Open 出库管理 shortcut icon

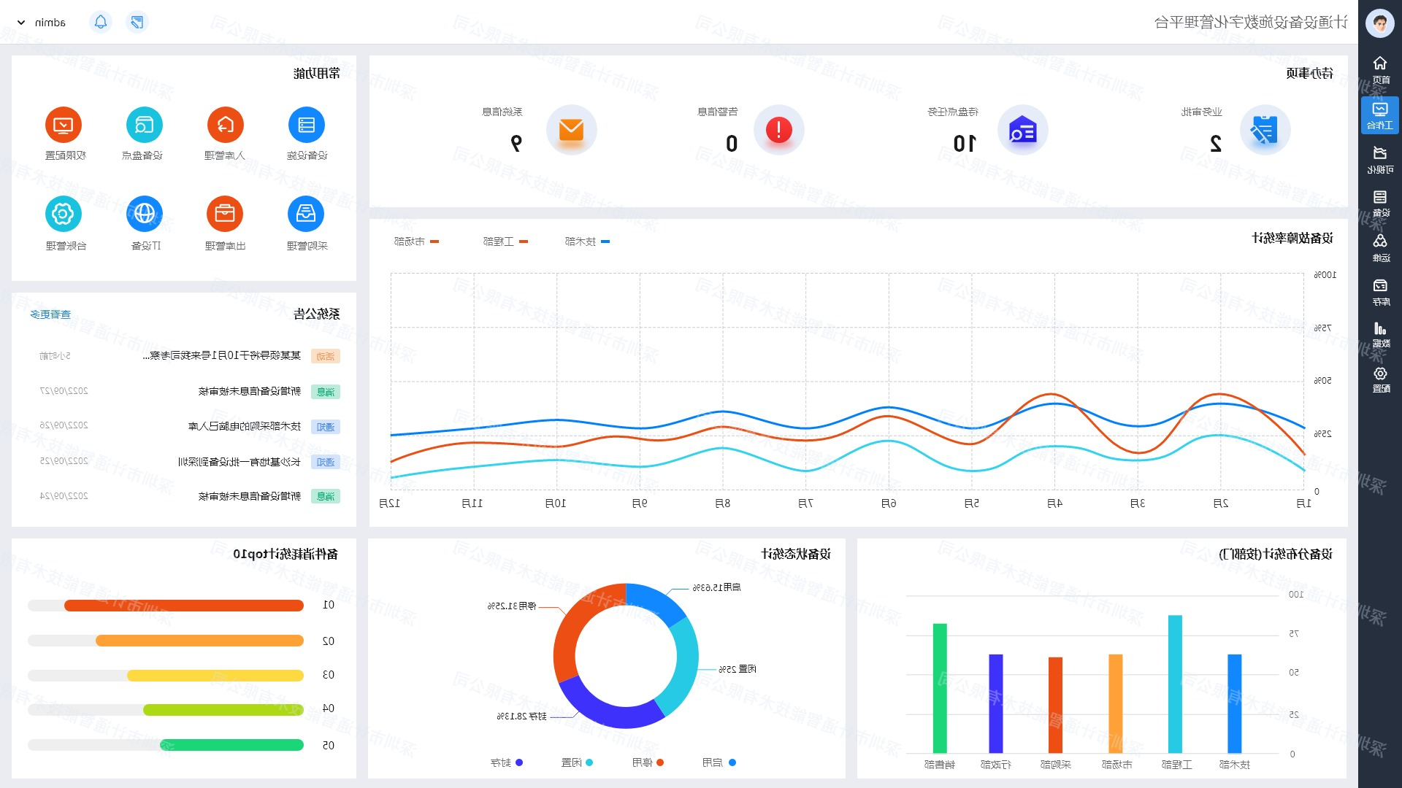[225, 215]
